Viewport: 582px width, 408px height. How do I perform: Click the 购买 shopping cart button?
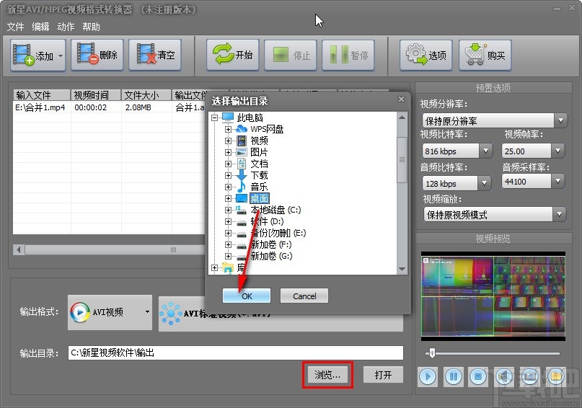(x=485, y=56)
